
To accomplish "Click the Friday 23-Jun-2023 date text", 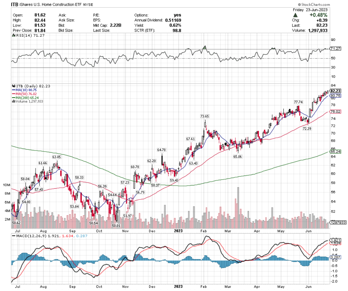I will [x=310, y=10].
